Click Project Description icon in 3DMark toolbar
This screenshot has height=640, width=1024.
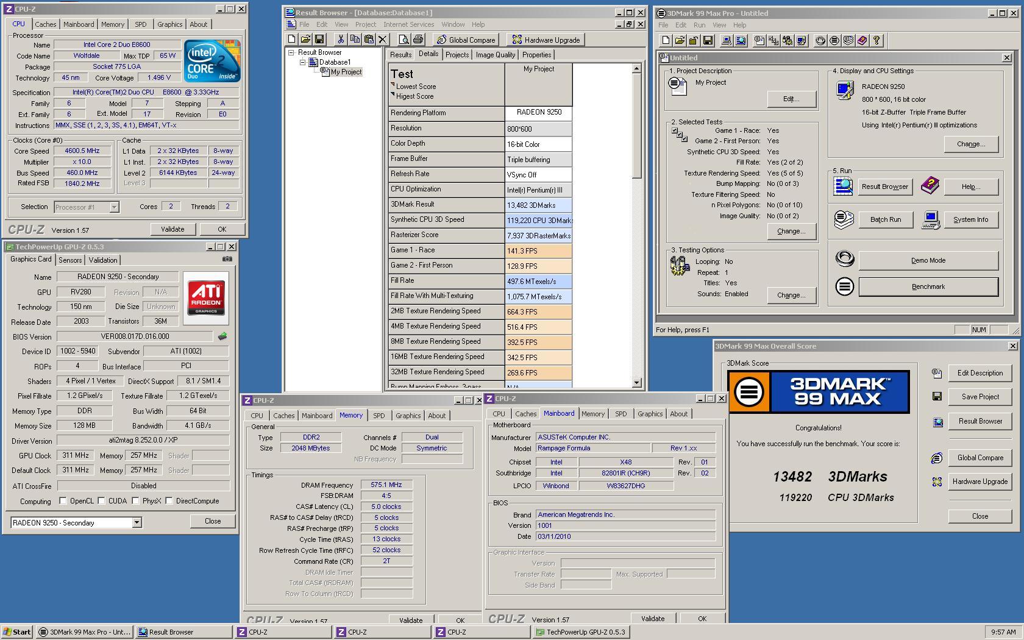pos(759,40)
